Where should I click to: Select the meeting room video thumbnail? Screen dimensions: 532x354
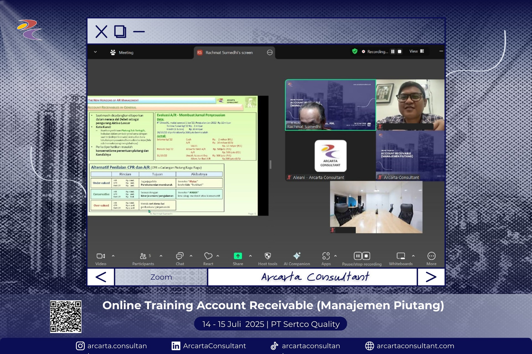[x=376, y=207]
